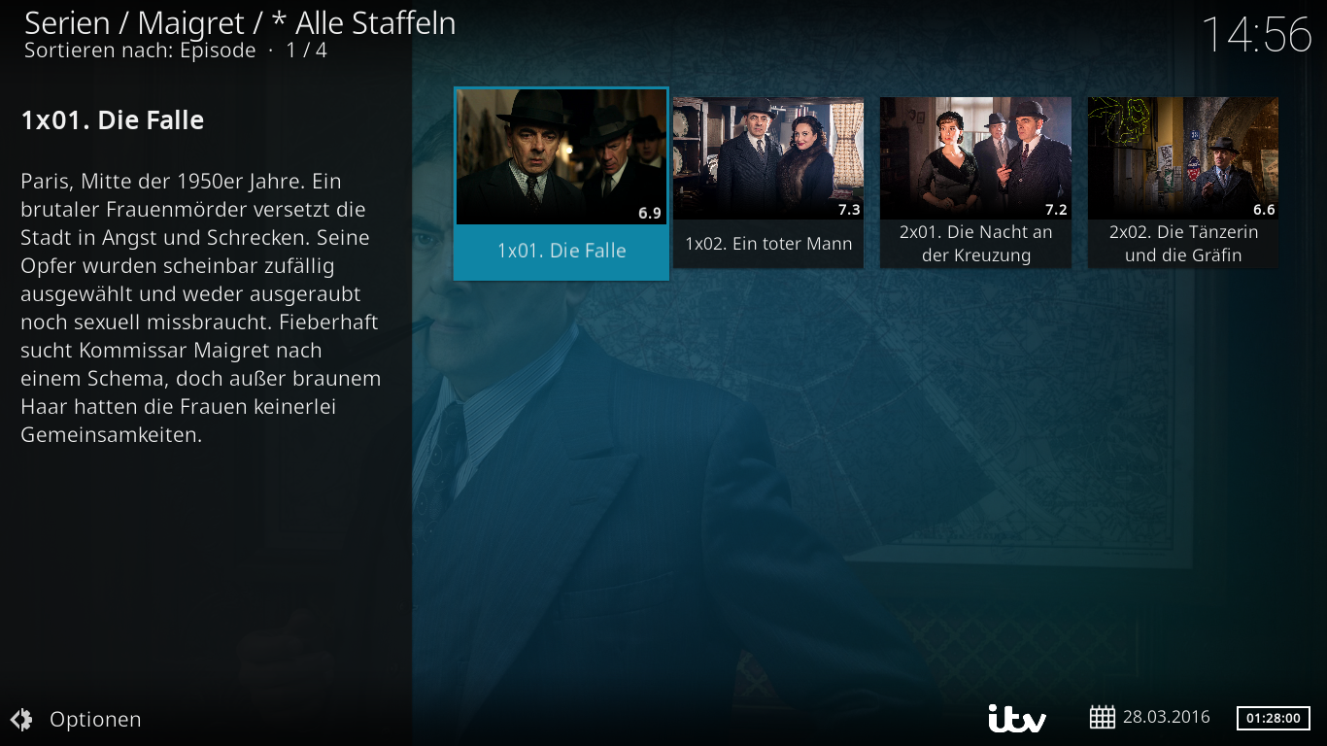Select the 1x01 Die Falle thumbnail image
Image resolution: width=1327 pixels, height=746 pixels.
click(x=561, y=157)
